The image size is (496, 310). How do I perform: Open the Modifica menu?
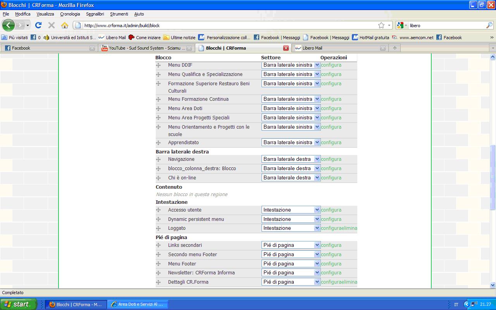23,14
